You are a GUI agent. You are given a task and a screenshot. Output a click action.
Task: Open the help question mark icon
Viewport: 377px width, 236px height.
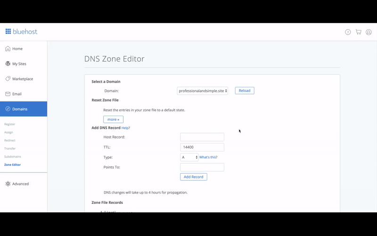348,32
